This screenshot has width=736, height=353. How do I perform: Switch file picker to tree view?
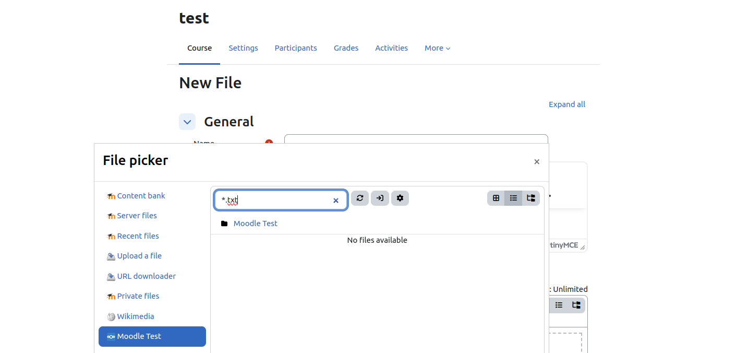(531, 198)
